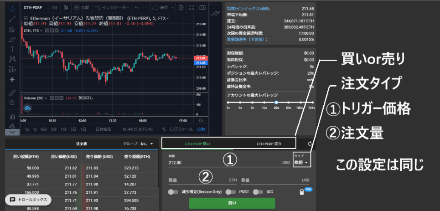Hide the ETH, FTX comparison series
The height and width of the screenshot is (211, 440).
coord(47,30)
